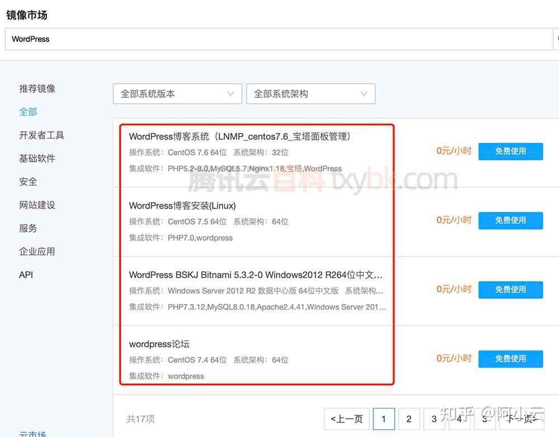Open the 全部系统版本 dropdown
The width and height of the screenshot is (559, 437).
click(178, 94)
